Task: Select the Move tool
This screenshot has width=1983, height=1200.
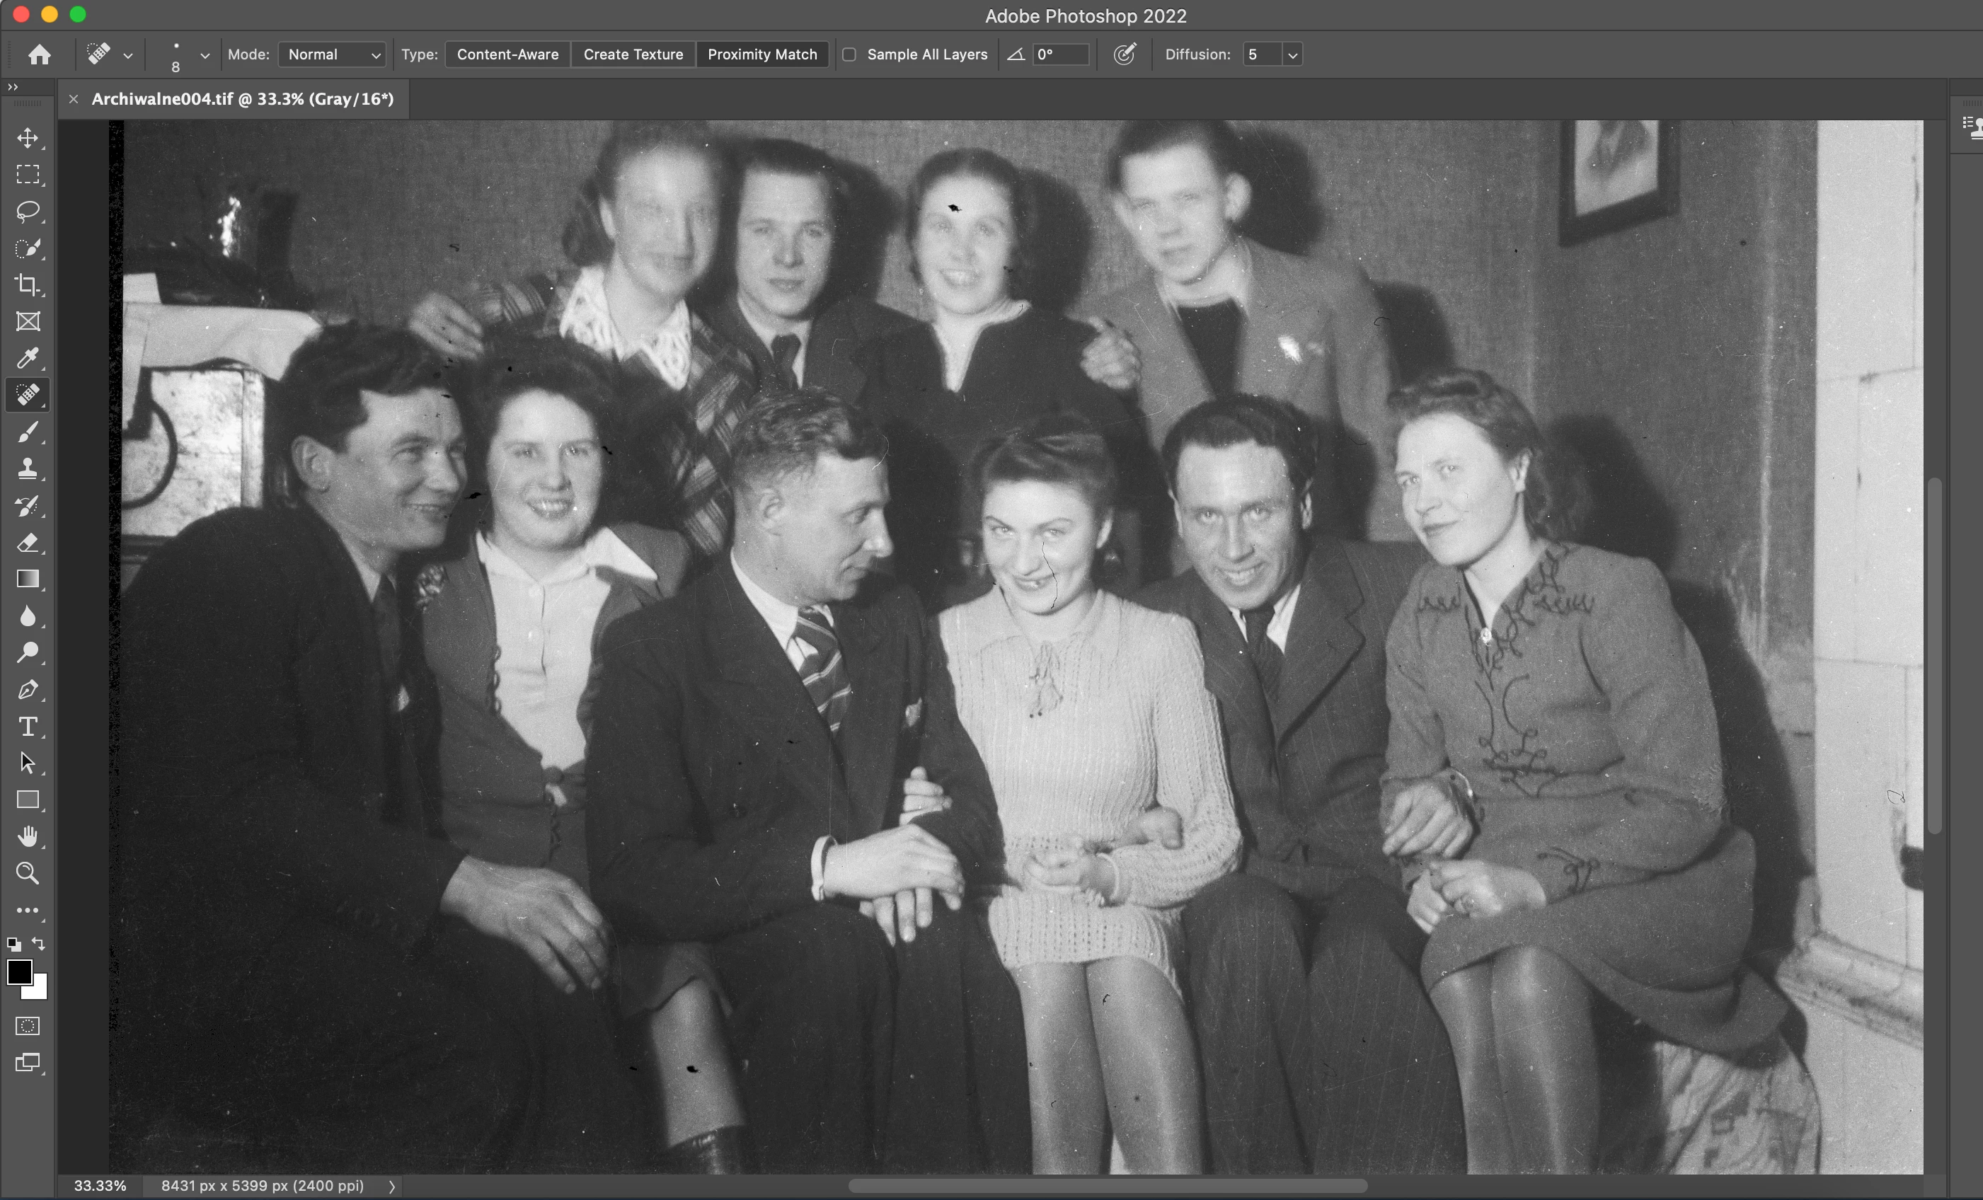Action: [28, 138]
